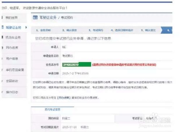
Task: Select 手机号码变更 in the sidebar
Action: [15, 70]
